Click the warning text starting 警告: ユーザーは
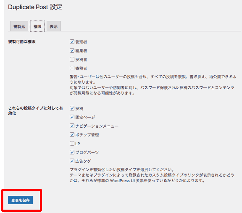Image resolution: width=242 pixels, height=213 pixels. (x=153, y=85)
